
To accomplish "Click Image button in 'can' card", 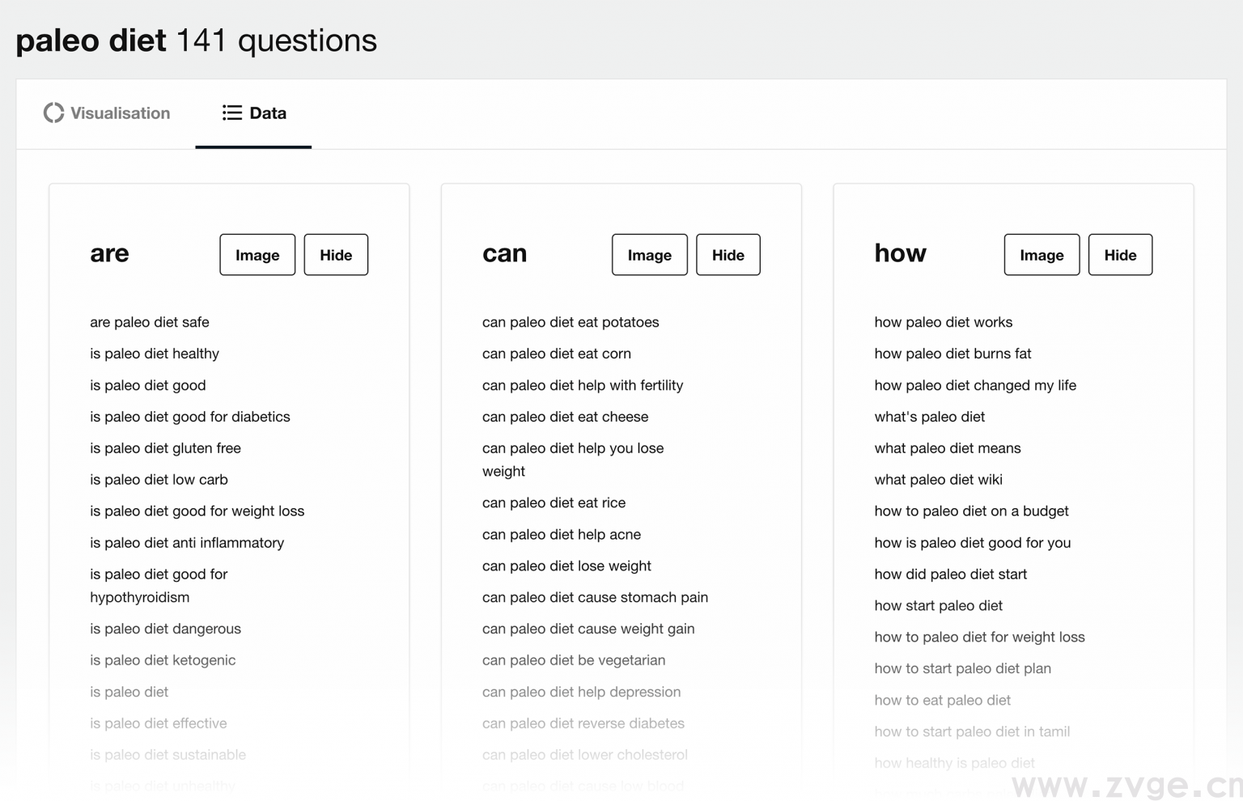I will point(649,255).
